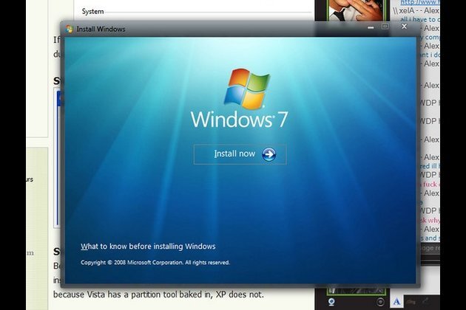Click the blue arrow icon beside Install now

[269, 154]
